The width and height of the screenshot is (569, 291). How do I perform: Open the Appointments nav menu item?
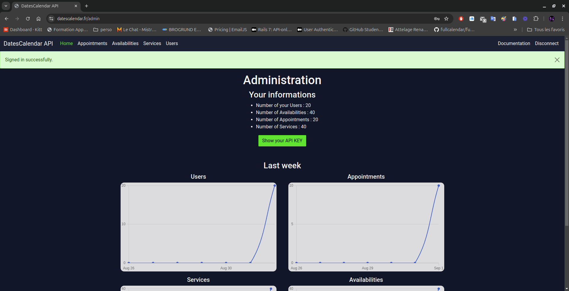click(x=92, y=44)
